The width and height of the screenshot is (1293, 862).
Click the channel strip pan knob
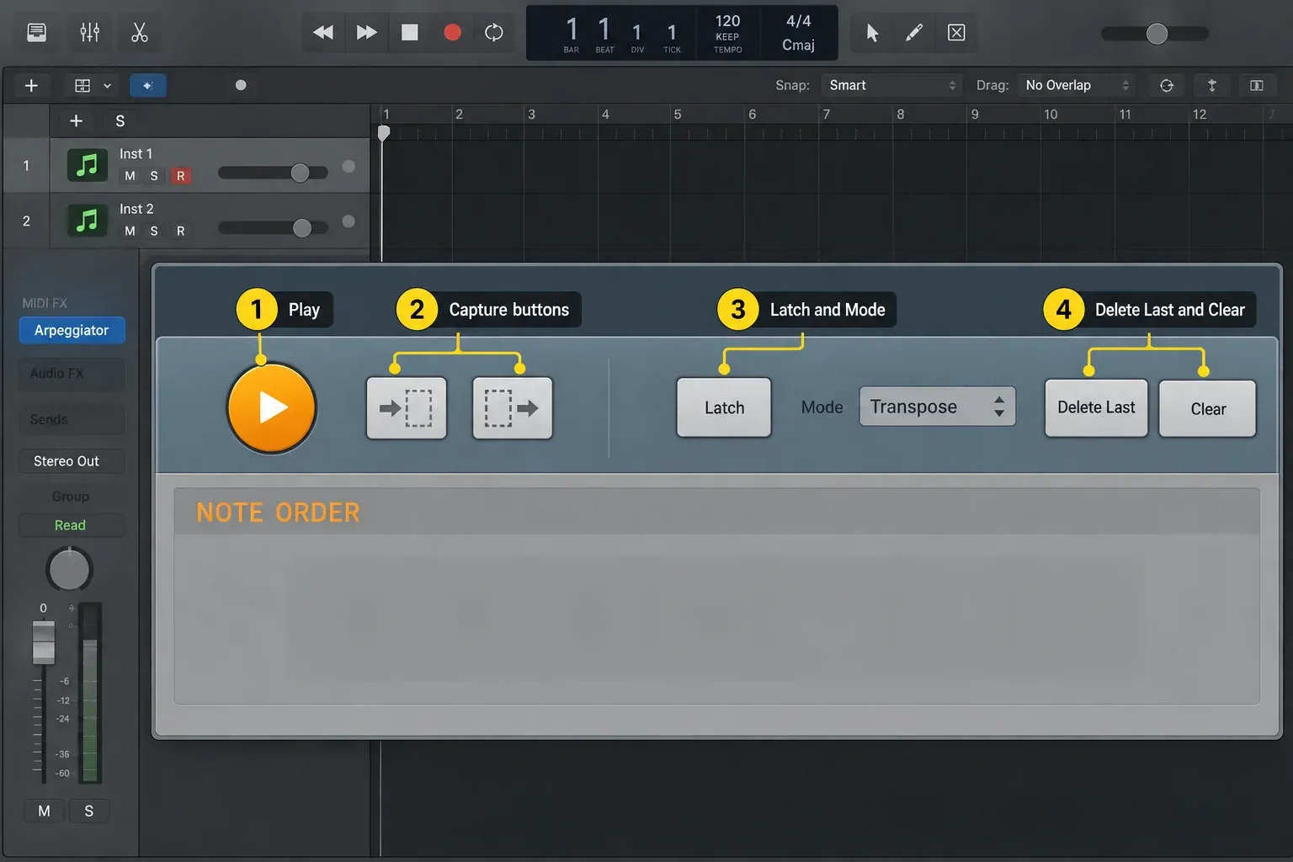[69, 570]
